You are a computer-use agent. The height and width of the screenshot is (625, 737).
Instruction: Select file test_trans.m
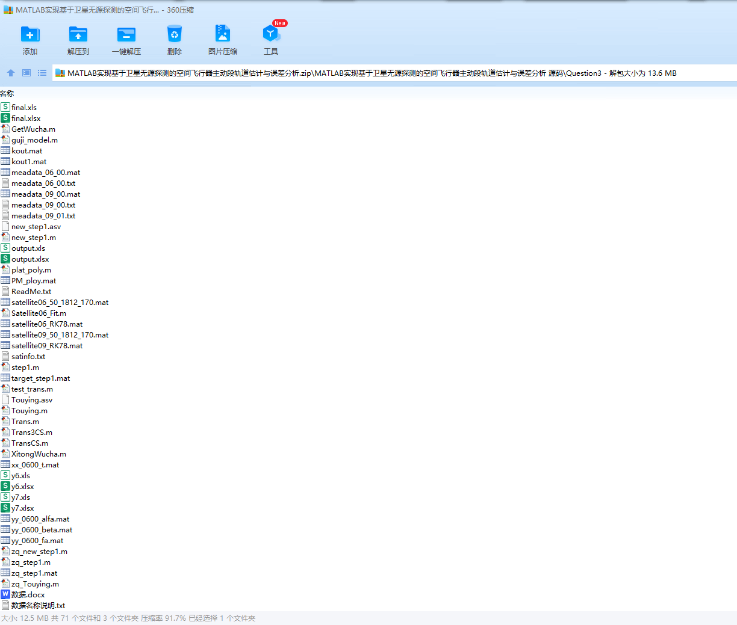pyautogui.click(x=32, y=389)
